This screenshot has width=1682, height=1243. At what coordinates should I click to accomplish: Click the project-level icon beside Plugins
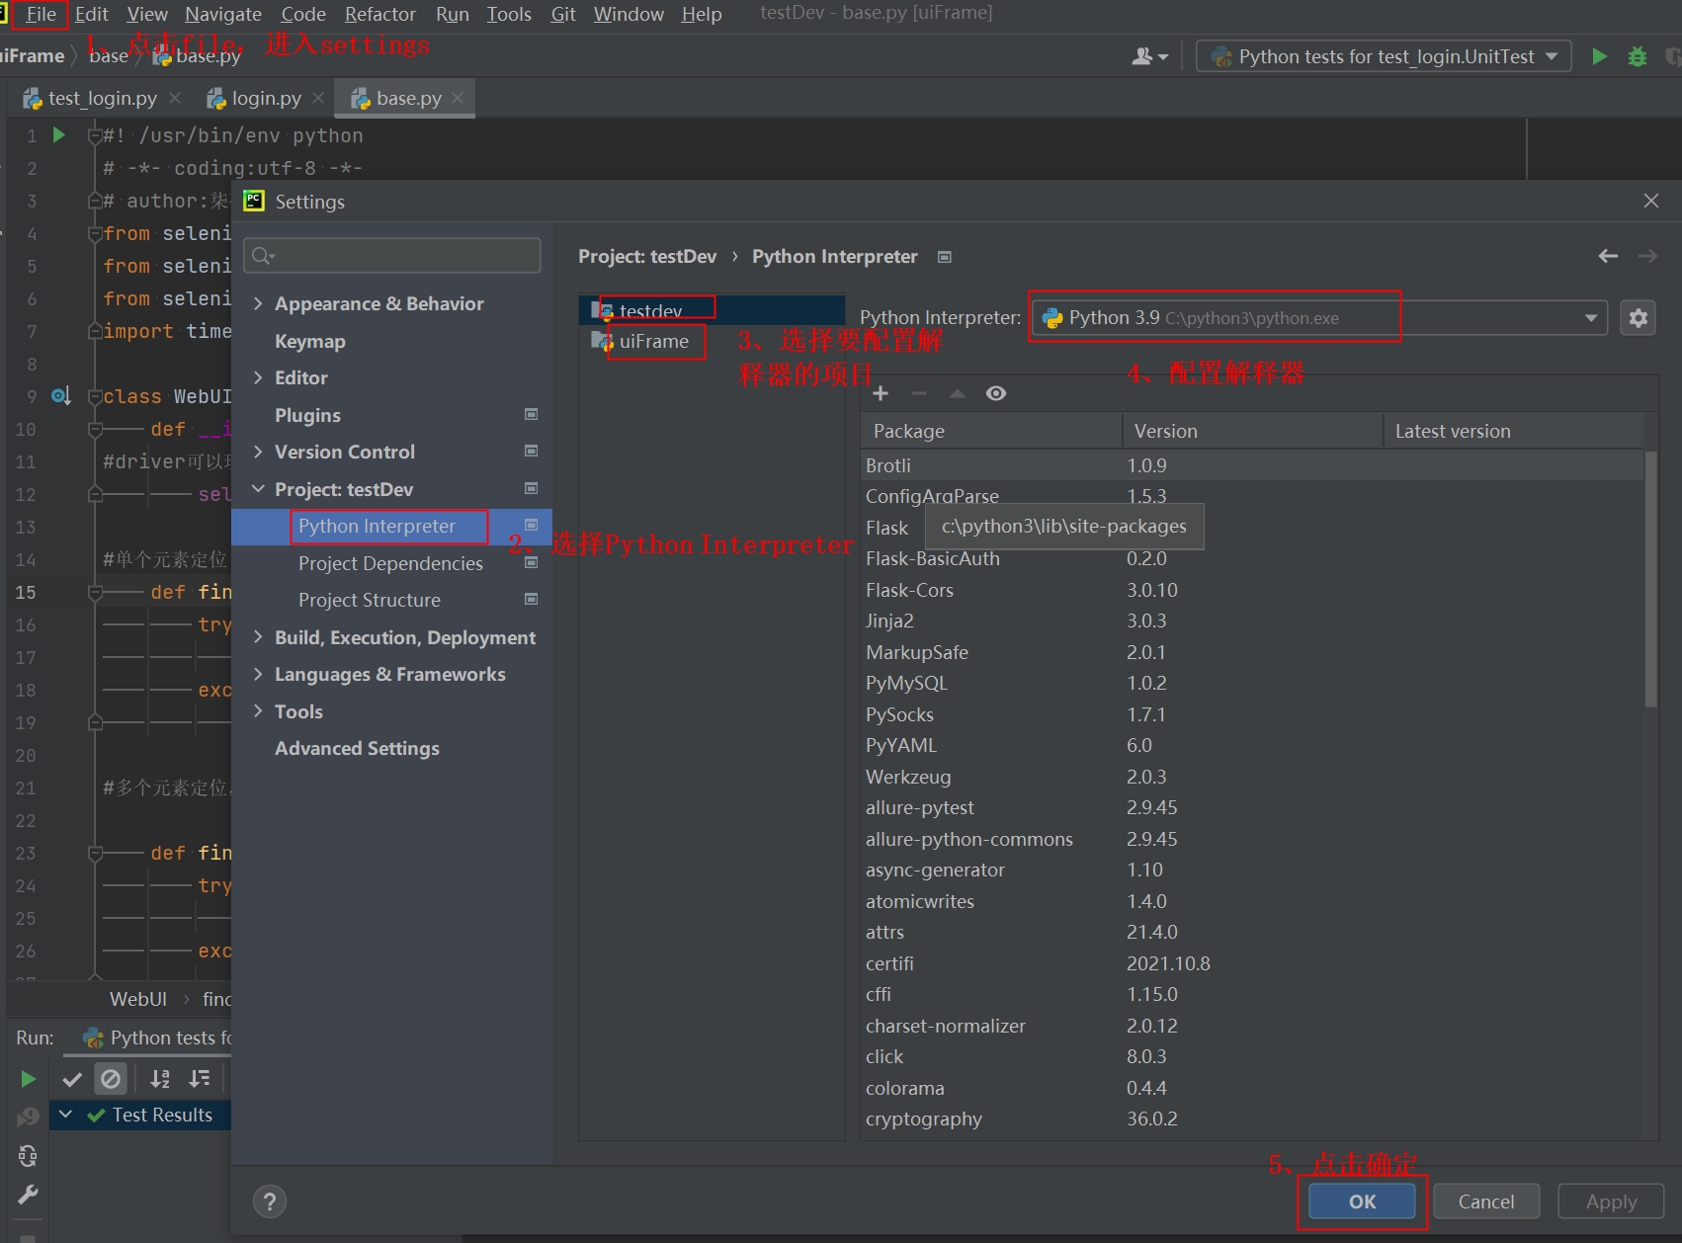click(531, 414)
